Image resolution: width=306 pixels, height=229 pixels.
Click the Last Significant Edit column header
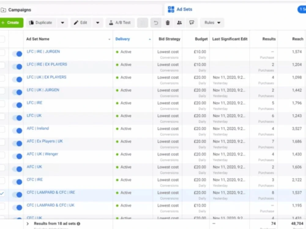tap(230, 39)
